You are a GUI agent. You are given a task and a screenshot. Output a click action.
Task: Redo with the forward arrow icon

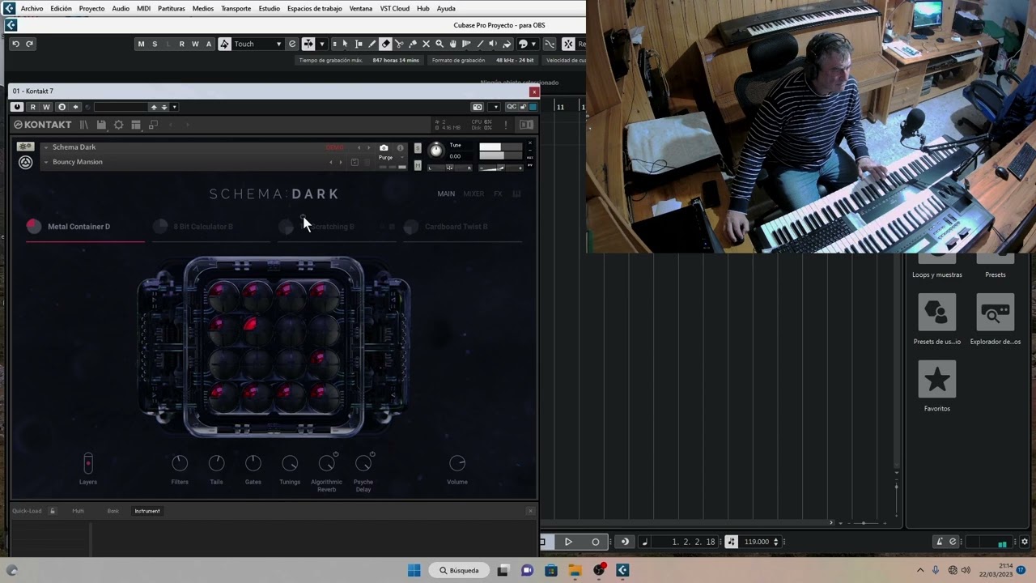pyautogui.click(x=29, y=44)
